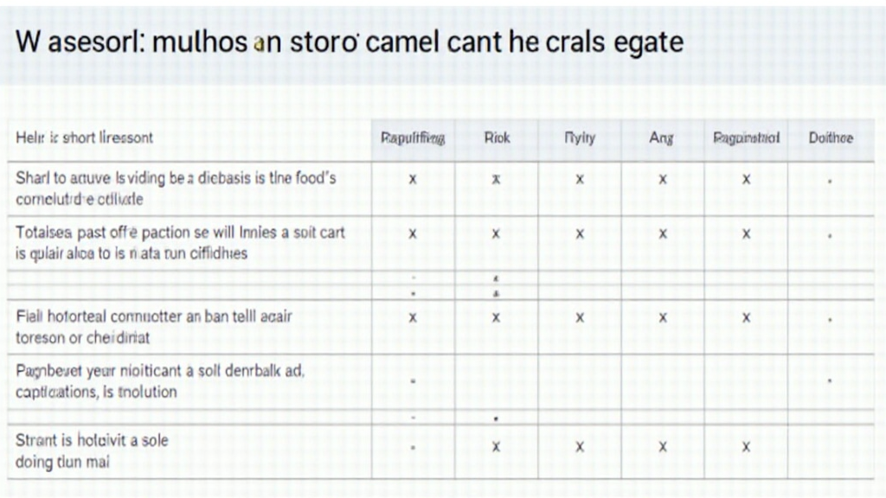Select the 'Strant is hotoivit a sole' row label

(x=92, y=450)
